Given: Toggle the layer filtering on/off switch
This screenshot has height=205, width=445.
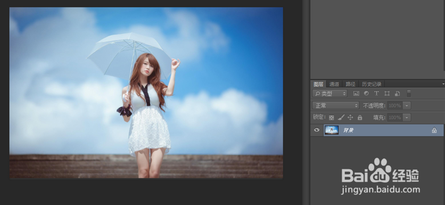Looking at the screenshot, I should 409,93.
